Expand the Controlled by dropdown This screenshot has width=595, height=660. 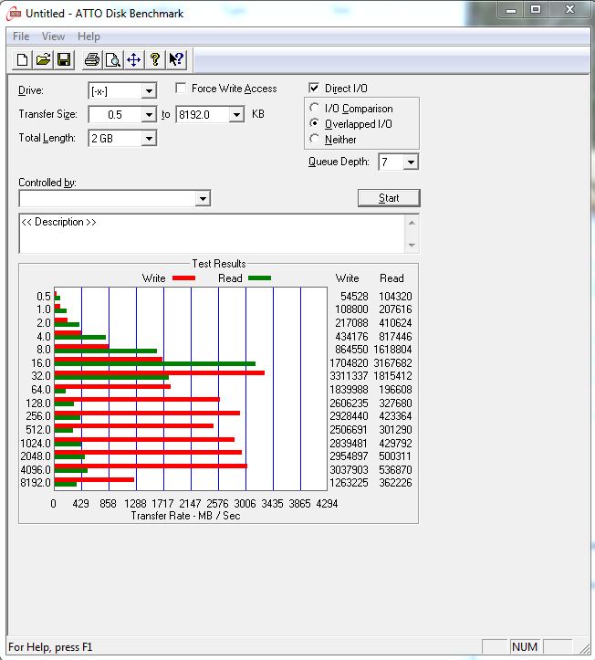[x=203, y=198]
